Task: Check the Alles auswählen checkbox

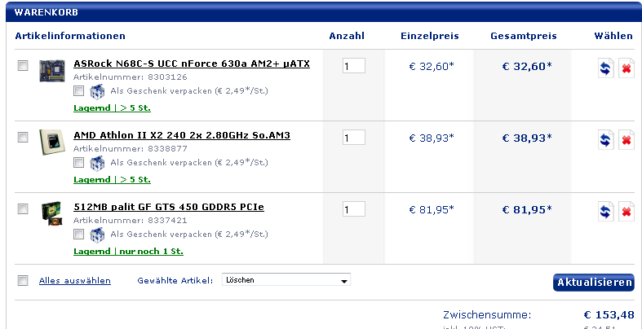Action: pyautogui.click(x=23, y=281)
